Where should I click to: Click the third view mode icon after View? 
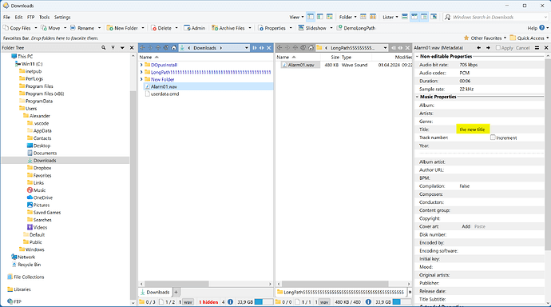[329, 17]
